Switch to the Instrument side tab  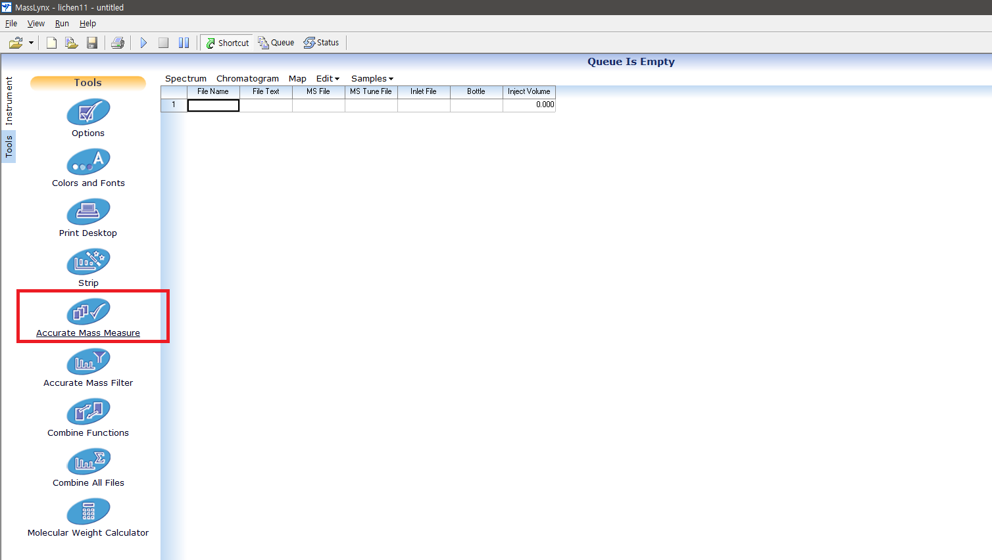9,101
